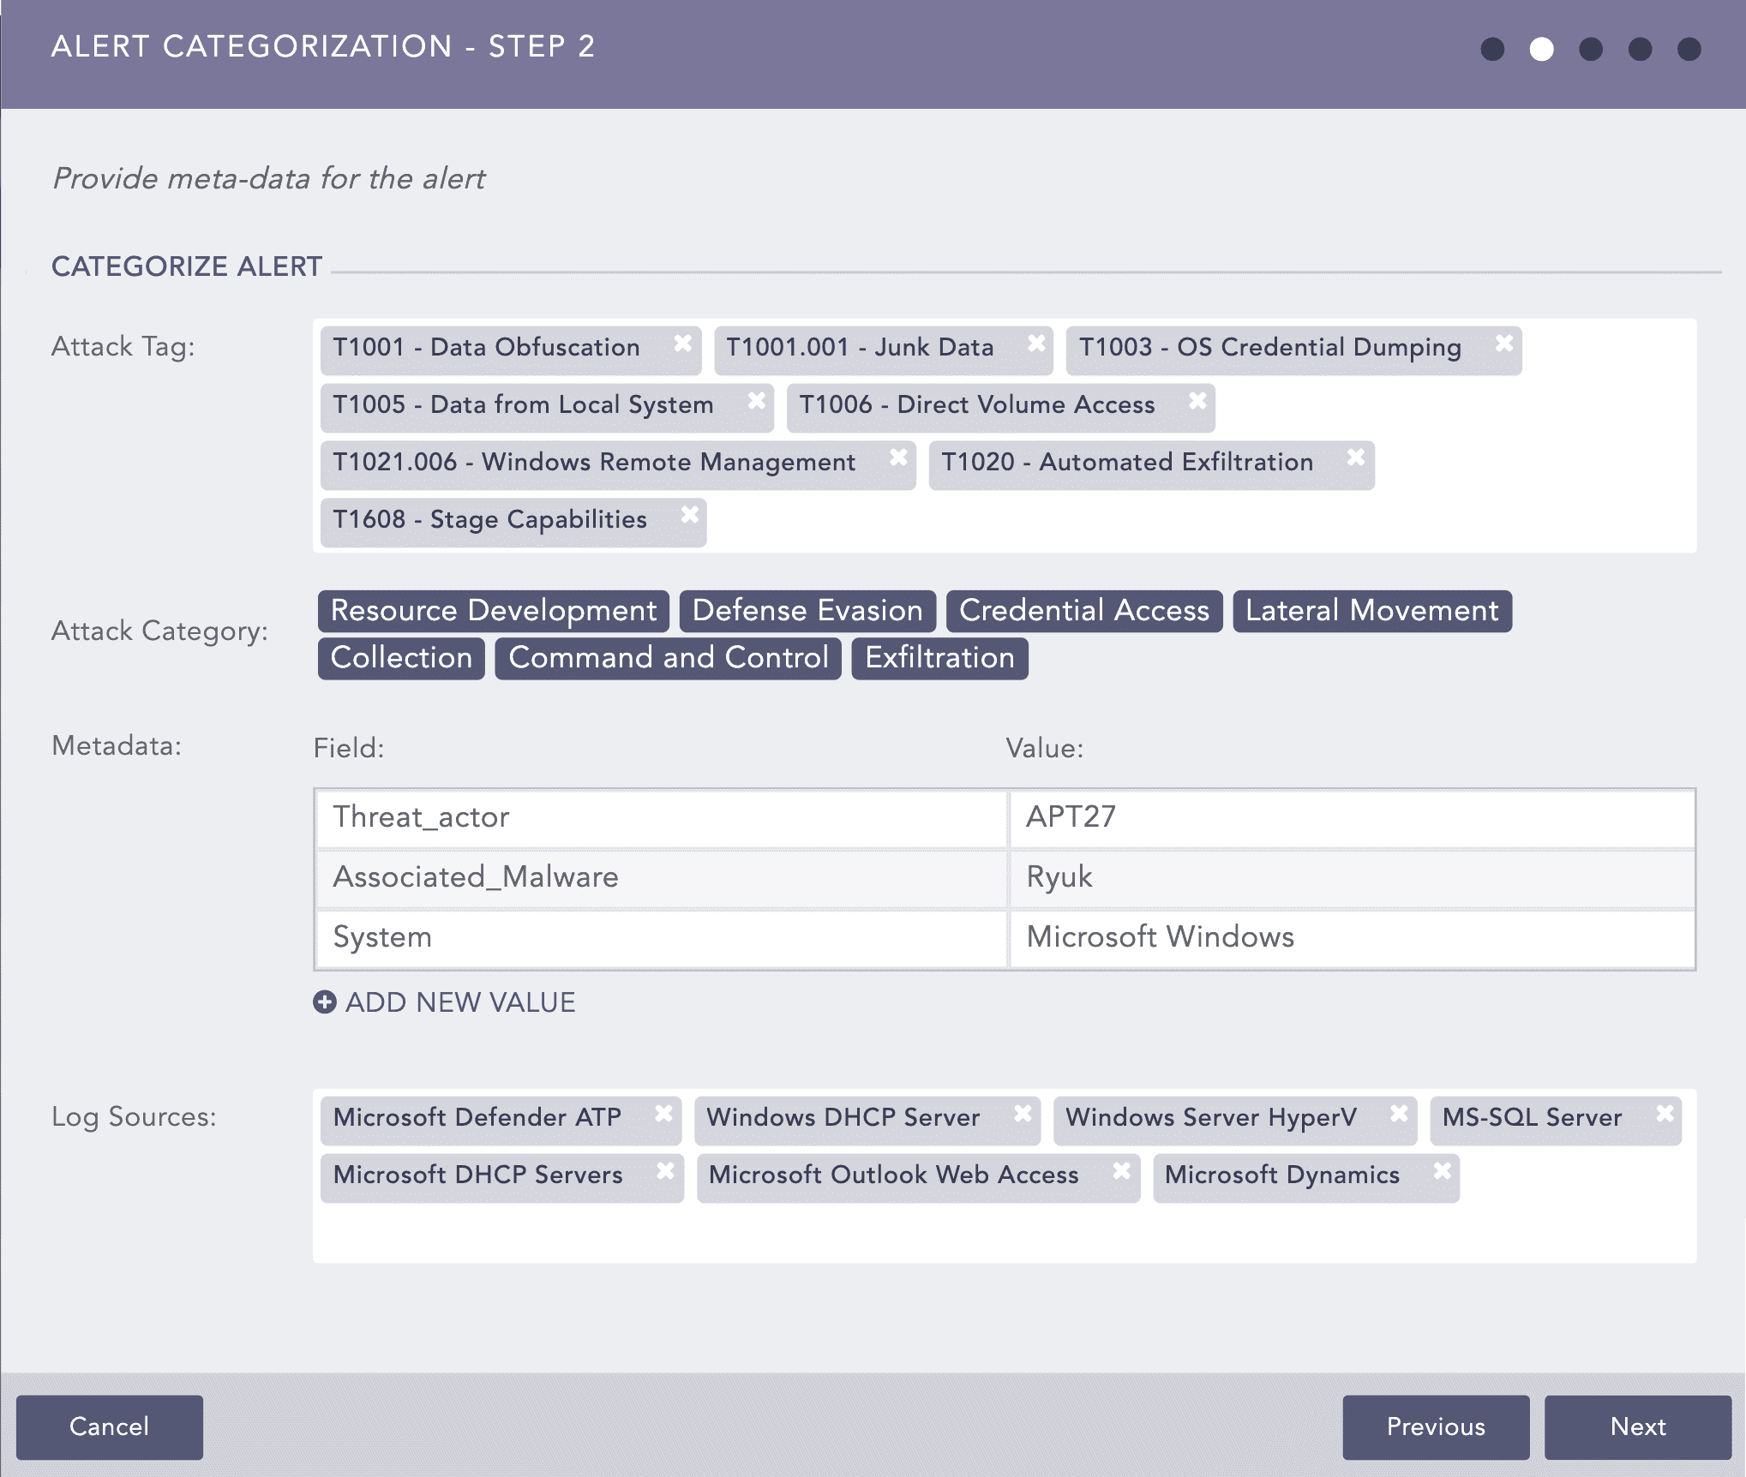
Task: Remove the Microsoft Dynamics log source
Action: point(1443,1169)
